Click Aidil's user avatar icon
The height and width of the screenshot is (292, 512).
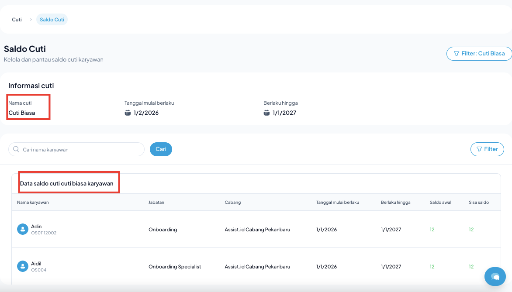click(x=23, y=266)
